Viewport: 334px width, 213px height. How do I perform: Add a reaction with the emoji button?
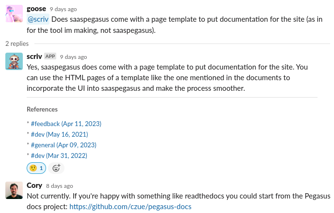(56, 168)
